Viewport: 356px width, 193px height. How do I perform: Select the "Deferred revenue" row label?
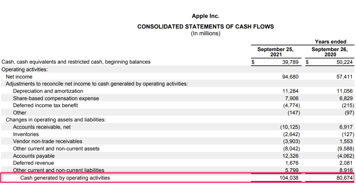click(34, 163)
